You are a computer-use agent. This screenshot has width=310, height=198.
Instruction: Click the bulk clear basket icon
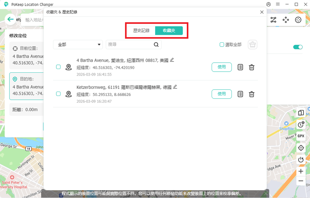253,45
